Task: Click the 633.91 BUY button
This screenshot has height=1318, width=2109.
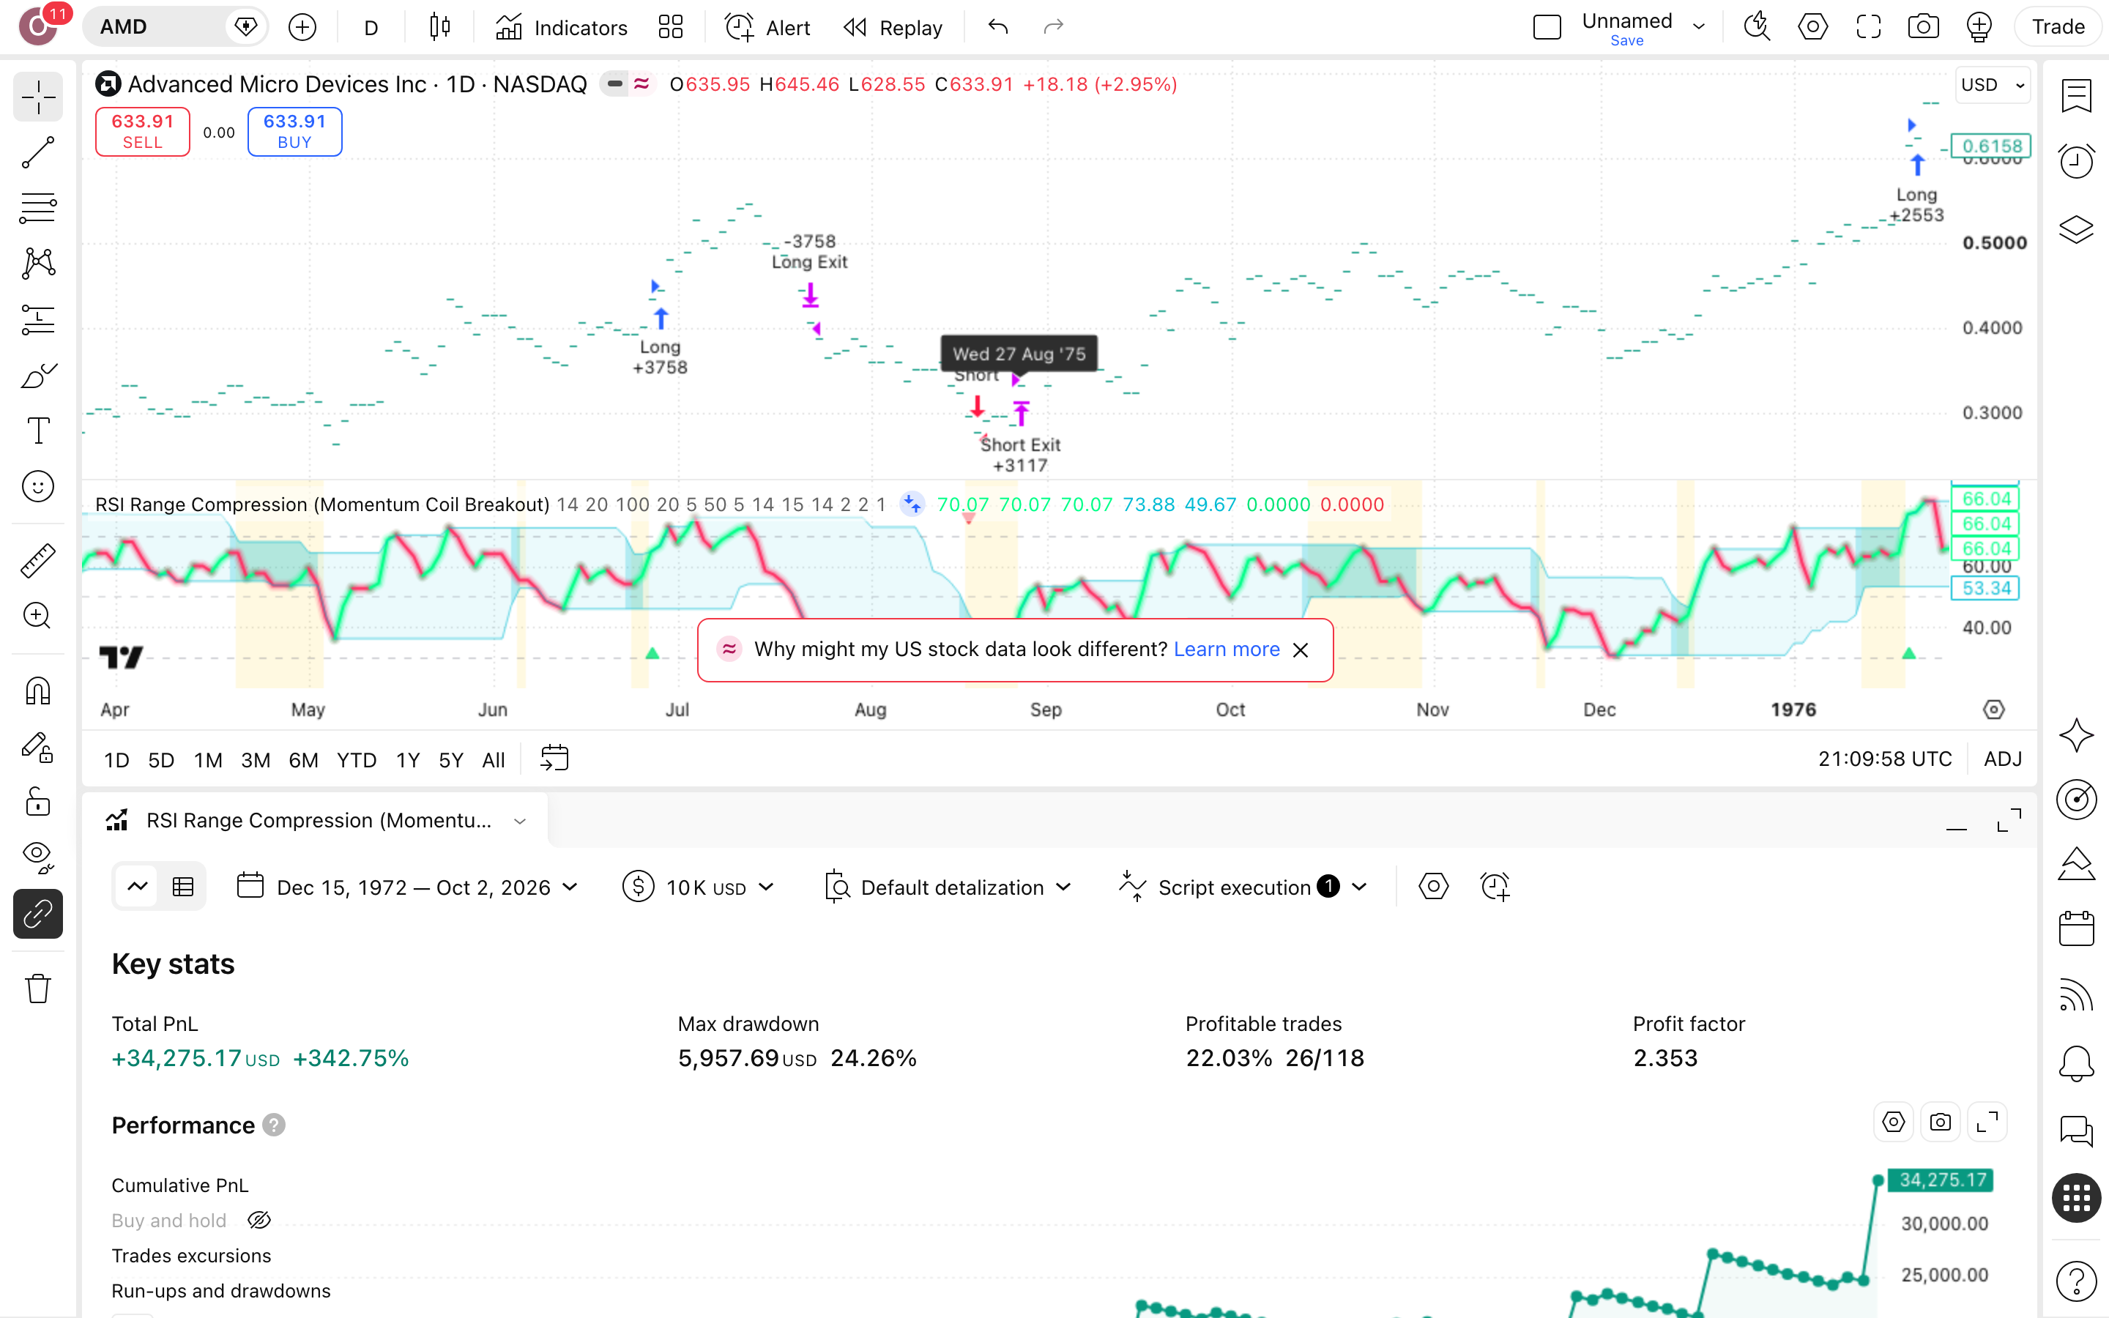Action: pyautogui.click(x=294, y=132)
